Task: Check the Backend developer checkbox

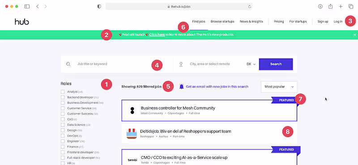Action: pyautogui.click(x=63, y=97)
